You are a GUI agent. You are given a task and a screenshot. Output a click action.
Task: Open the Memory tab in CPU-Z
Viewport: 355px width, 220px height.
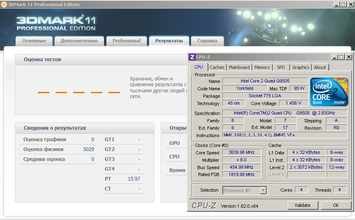pyautogui.click(x=262, y=67)
